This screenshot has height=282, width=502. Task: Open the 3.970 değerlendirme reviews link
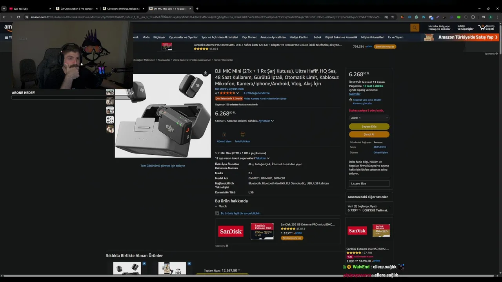click(x=256, y=93)
